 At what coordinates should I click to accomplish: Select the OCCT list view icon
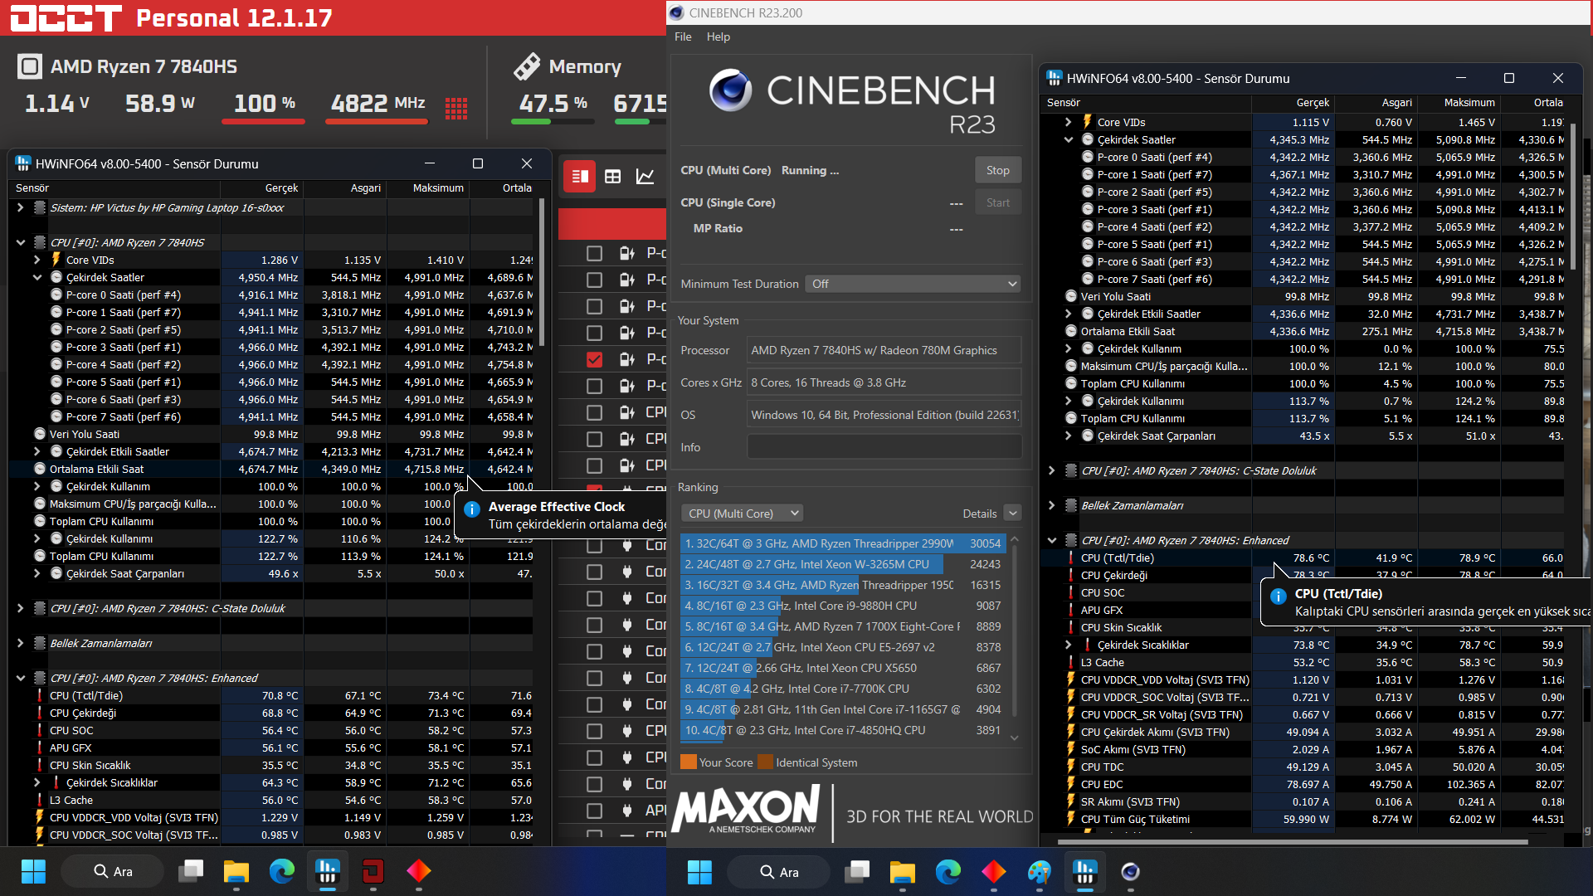[x=580, y=176]
